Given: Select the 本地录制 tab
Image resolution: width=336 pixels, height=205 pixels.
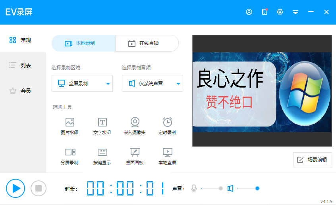Looking at the screenshot, I should [x=83, y=43].
